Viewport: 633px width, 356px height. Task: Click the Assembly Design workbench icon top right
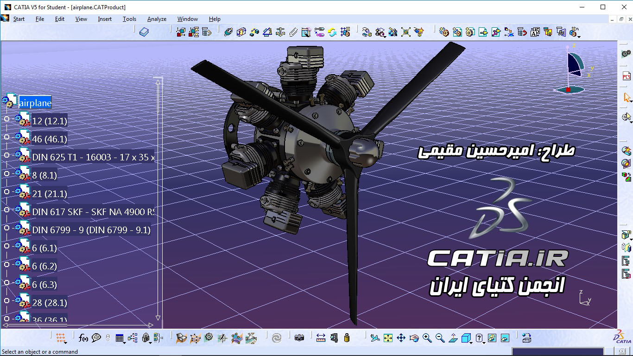[626, 54]
